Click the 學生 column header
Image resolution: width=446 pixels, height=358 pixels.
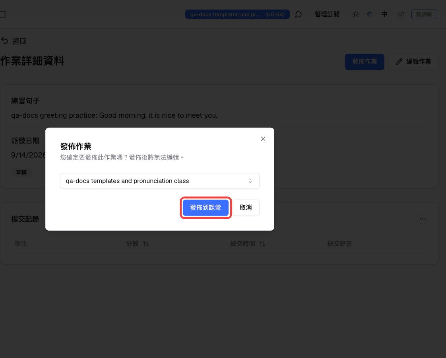pos(21,244)
